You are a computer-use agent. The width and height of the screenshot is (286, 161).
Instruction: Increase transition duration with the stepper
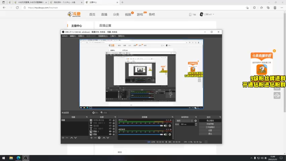point(196,123)
